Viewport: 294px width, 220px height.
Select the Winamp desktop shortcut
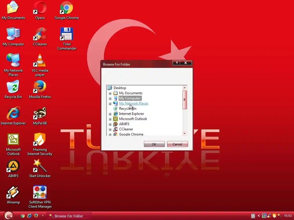(13, 195)
